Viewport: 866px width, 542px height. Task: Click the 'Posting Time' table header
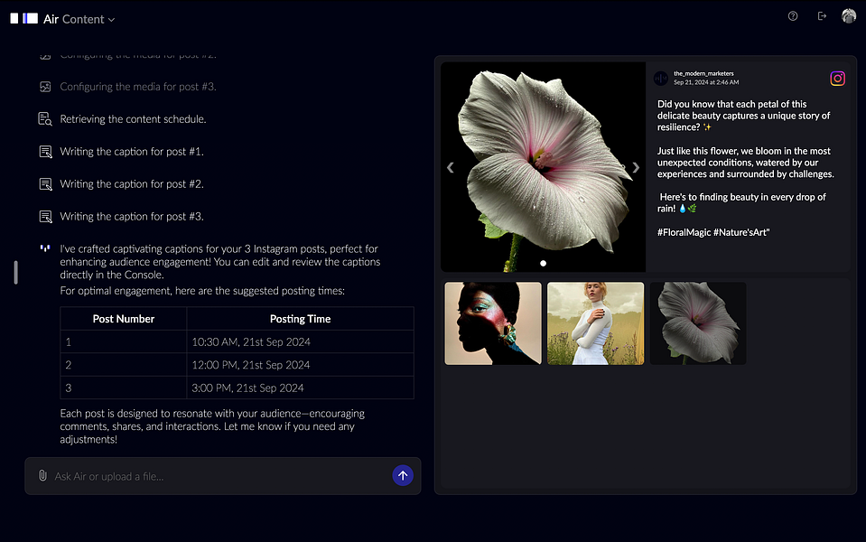(301, 319)
